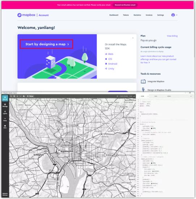Click the black line-color swatch in code
Viewport: 196px width, 199px height.
tap(152, 128)
